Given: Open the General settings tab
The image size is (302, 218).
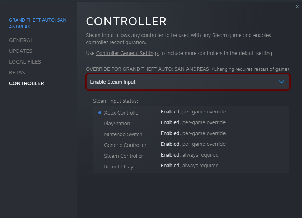Looking at the screenshot, I should click(21, 40).
